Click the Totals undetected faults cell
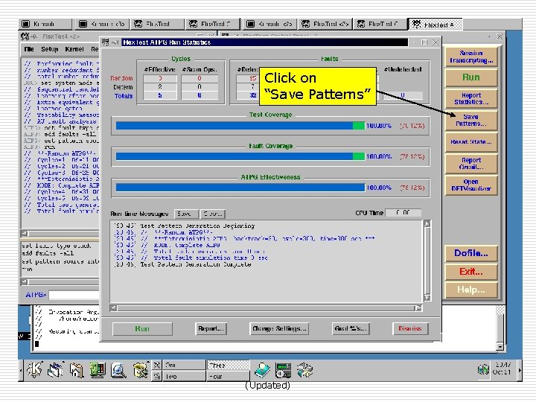Viewport: 536px width, 402px height. 403,95
